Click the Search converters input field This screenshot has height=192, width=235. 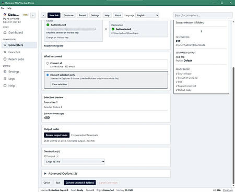(x=203, y=15)
